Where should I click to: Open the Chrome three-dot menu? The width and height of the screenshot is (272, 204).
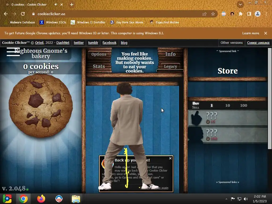pos(266,14)
